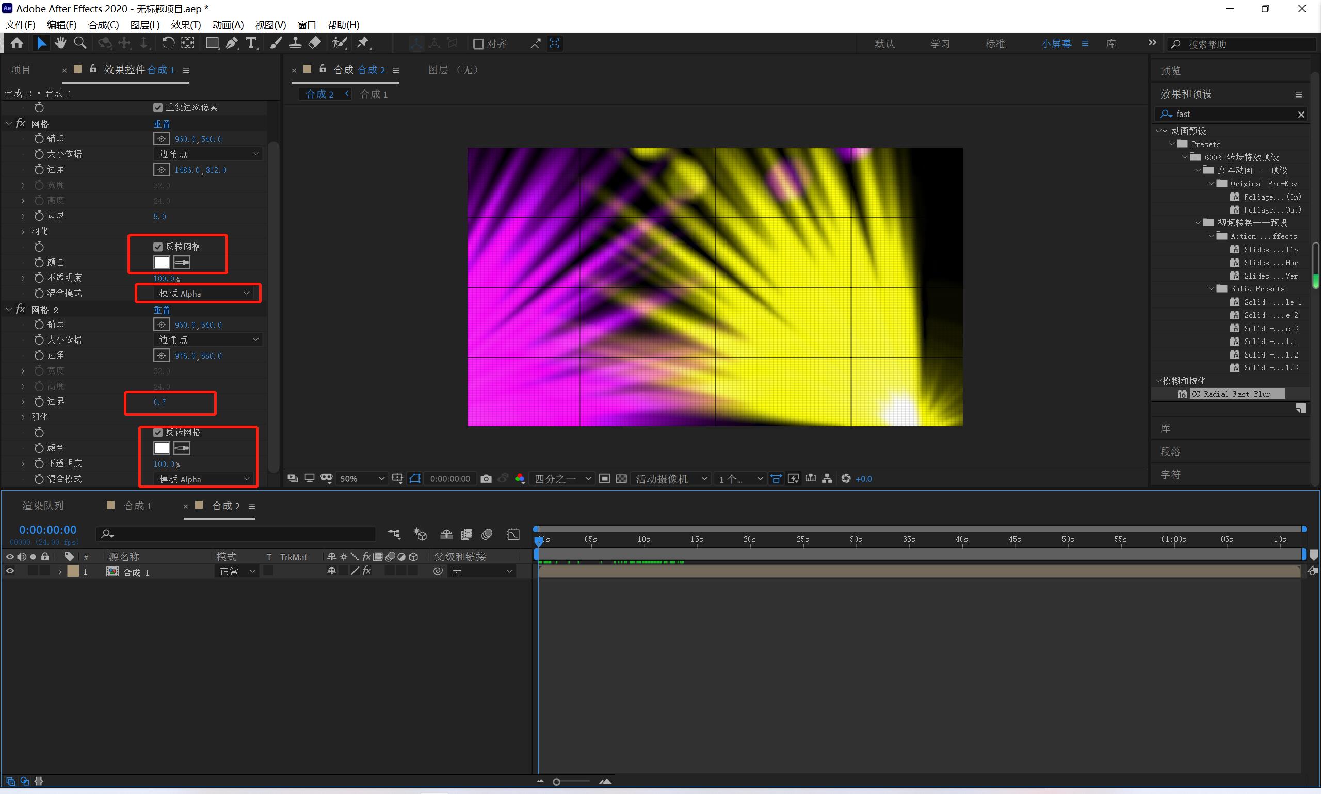Select the Type text tool
The image size is (1321, 794).
point(251,43)
